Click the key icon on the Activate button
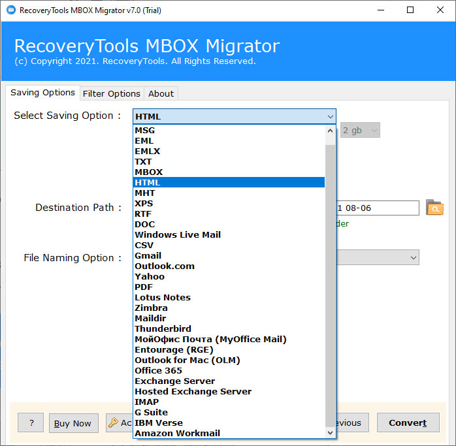 pos(113,422)
